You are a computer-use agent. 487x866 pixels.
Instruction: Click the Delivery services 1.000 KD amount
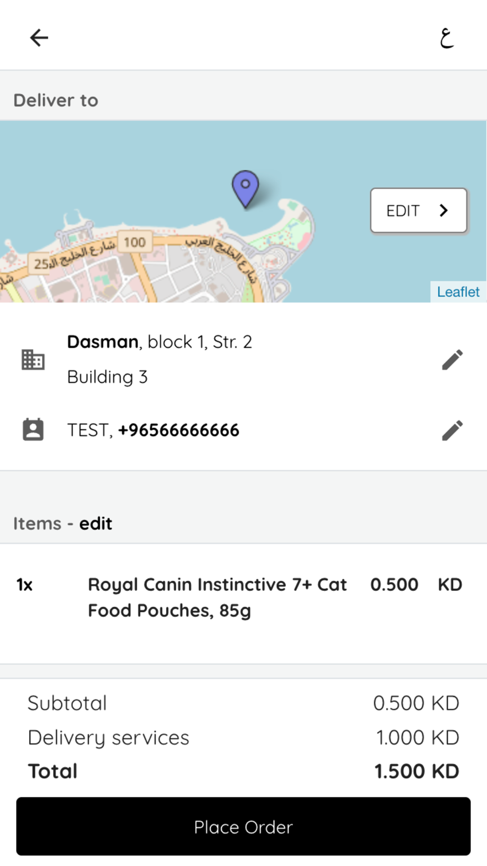pos(417,737)
